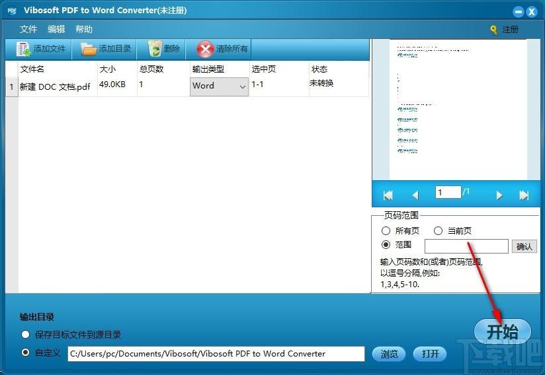Viewport: 545px width, 375px height.
Task: Open the 帮助 menu
Action: [84, 29]
